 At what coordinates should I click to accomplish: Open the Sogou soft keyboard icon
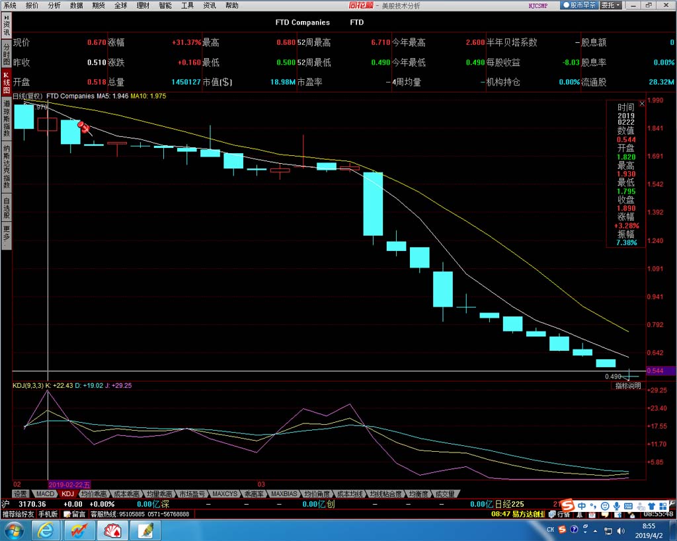click(x=628, y=505)
